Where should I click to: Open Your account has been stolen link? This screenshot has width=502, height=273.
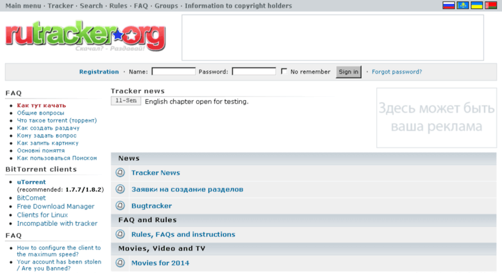click(x=59, y=265)
